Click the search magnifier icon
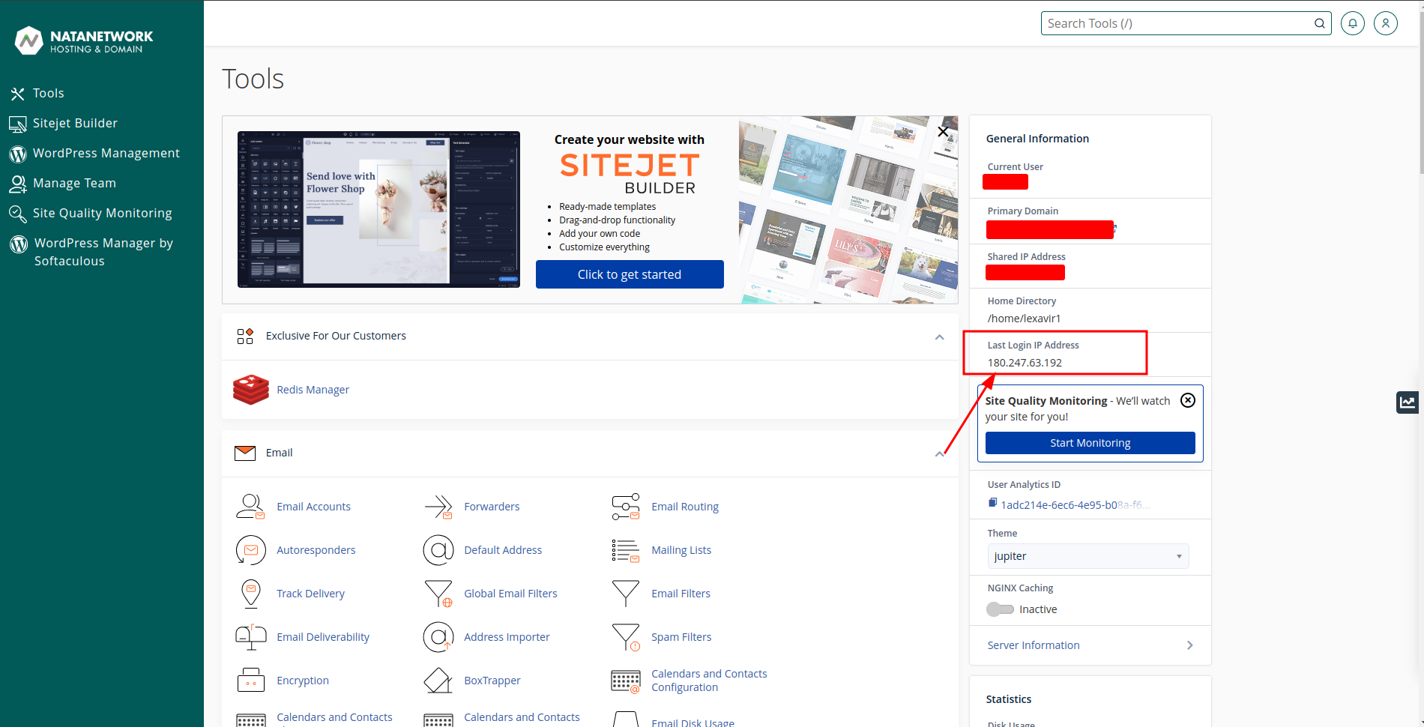The width and height of the screenshot is (1424, 727). (x=1319, y=23)
